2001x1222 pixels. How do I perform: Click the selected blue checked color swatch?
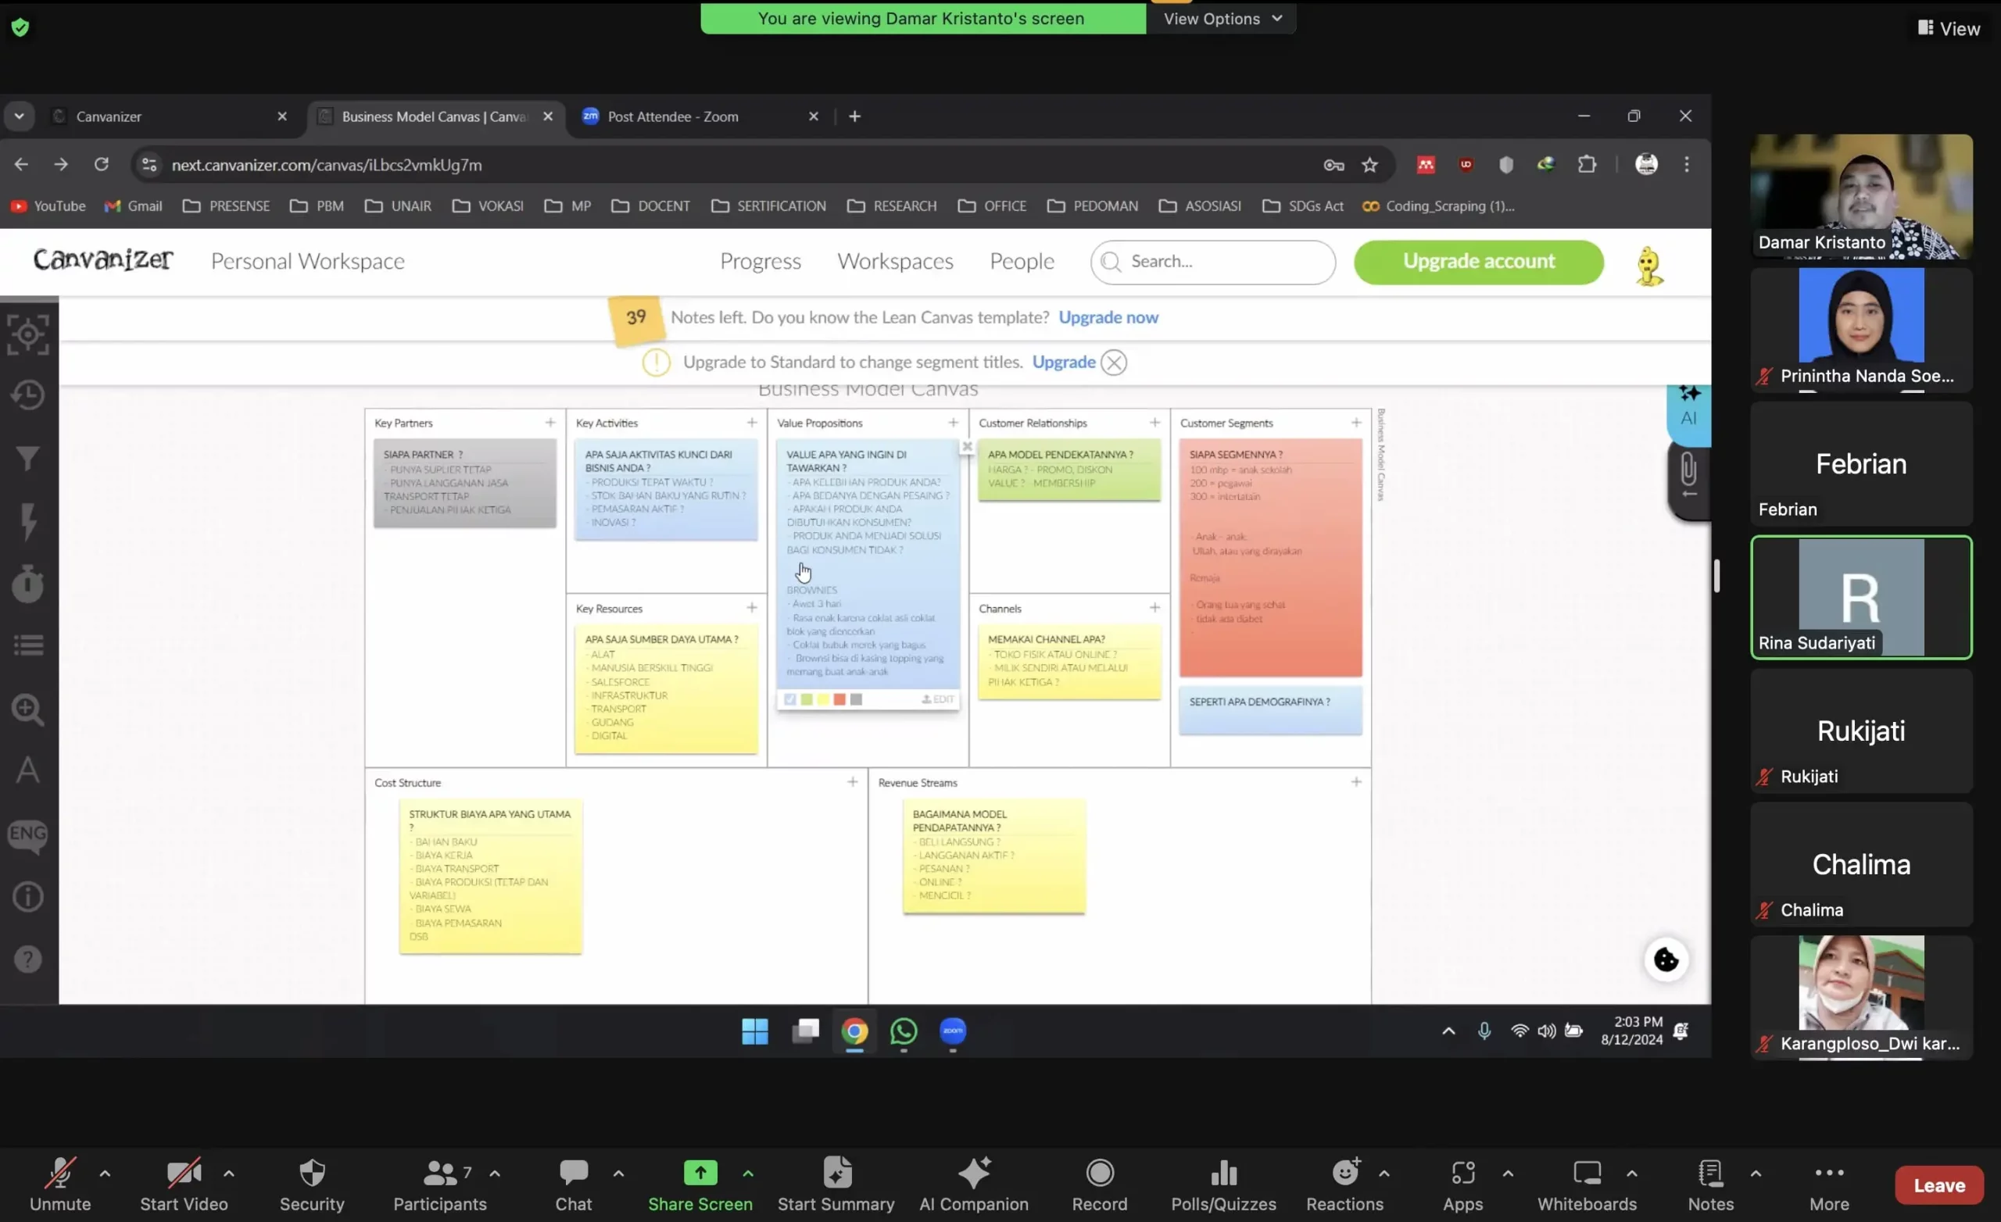[x=790, y=699]
